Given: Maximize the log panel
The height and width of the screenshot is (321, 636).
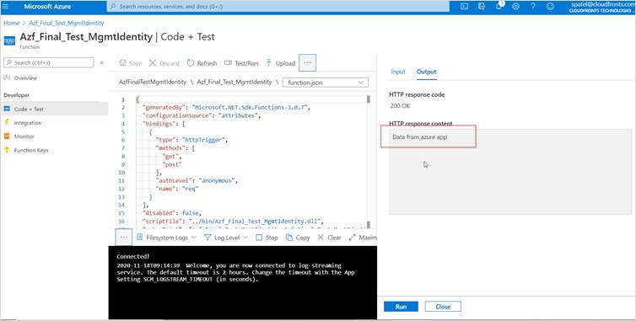Looking at the screenshot, I should tap(363, 238).
